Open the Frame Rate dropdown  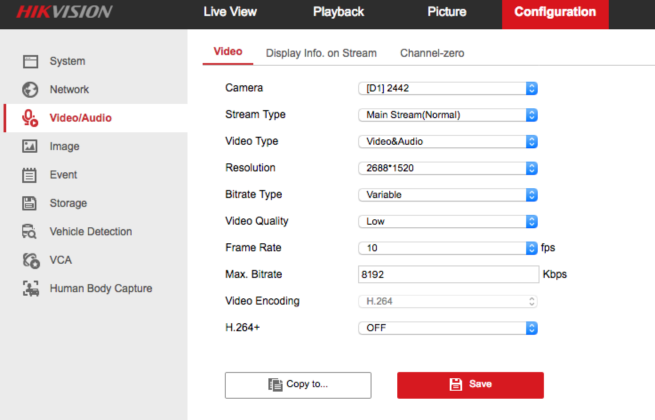tap(447, 248)
